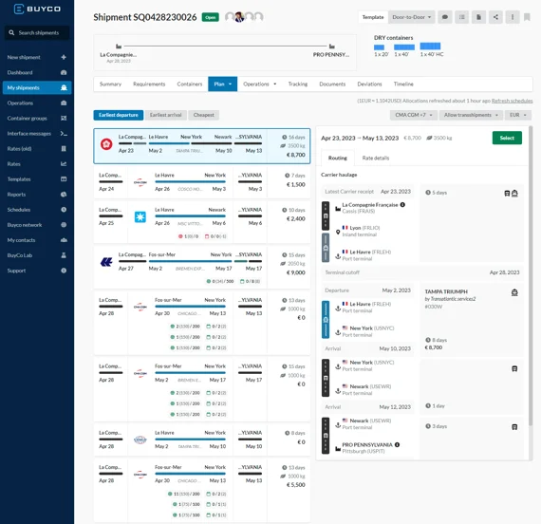Switch to the Routing tab
Viewport: 541px width, 524px height.
[338, 159]
